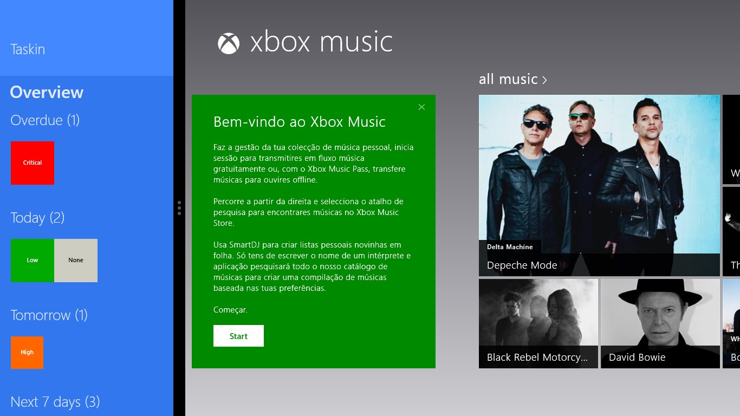Open the Depeche Mode Delta Machine tile

pyautogui.click(x=599, y=185)
